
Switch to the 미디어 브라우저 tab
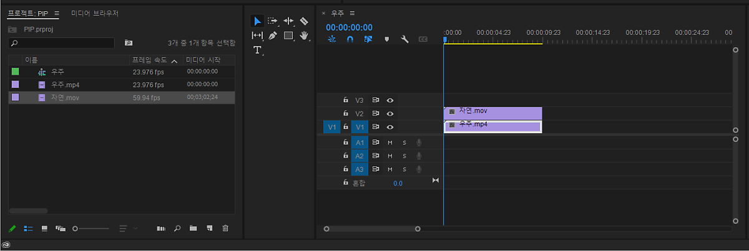(94, 13)
